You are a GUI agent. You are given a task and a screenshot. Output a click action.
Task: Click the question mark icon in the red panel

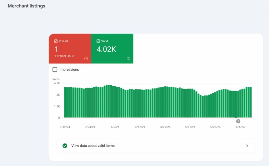click(x=86, y=58)
